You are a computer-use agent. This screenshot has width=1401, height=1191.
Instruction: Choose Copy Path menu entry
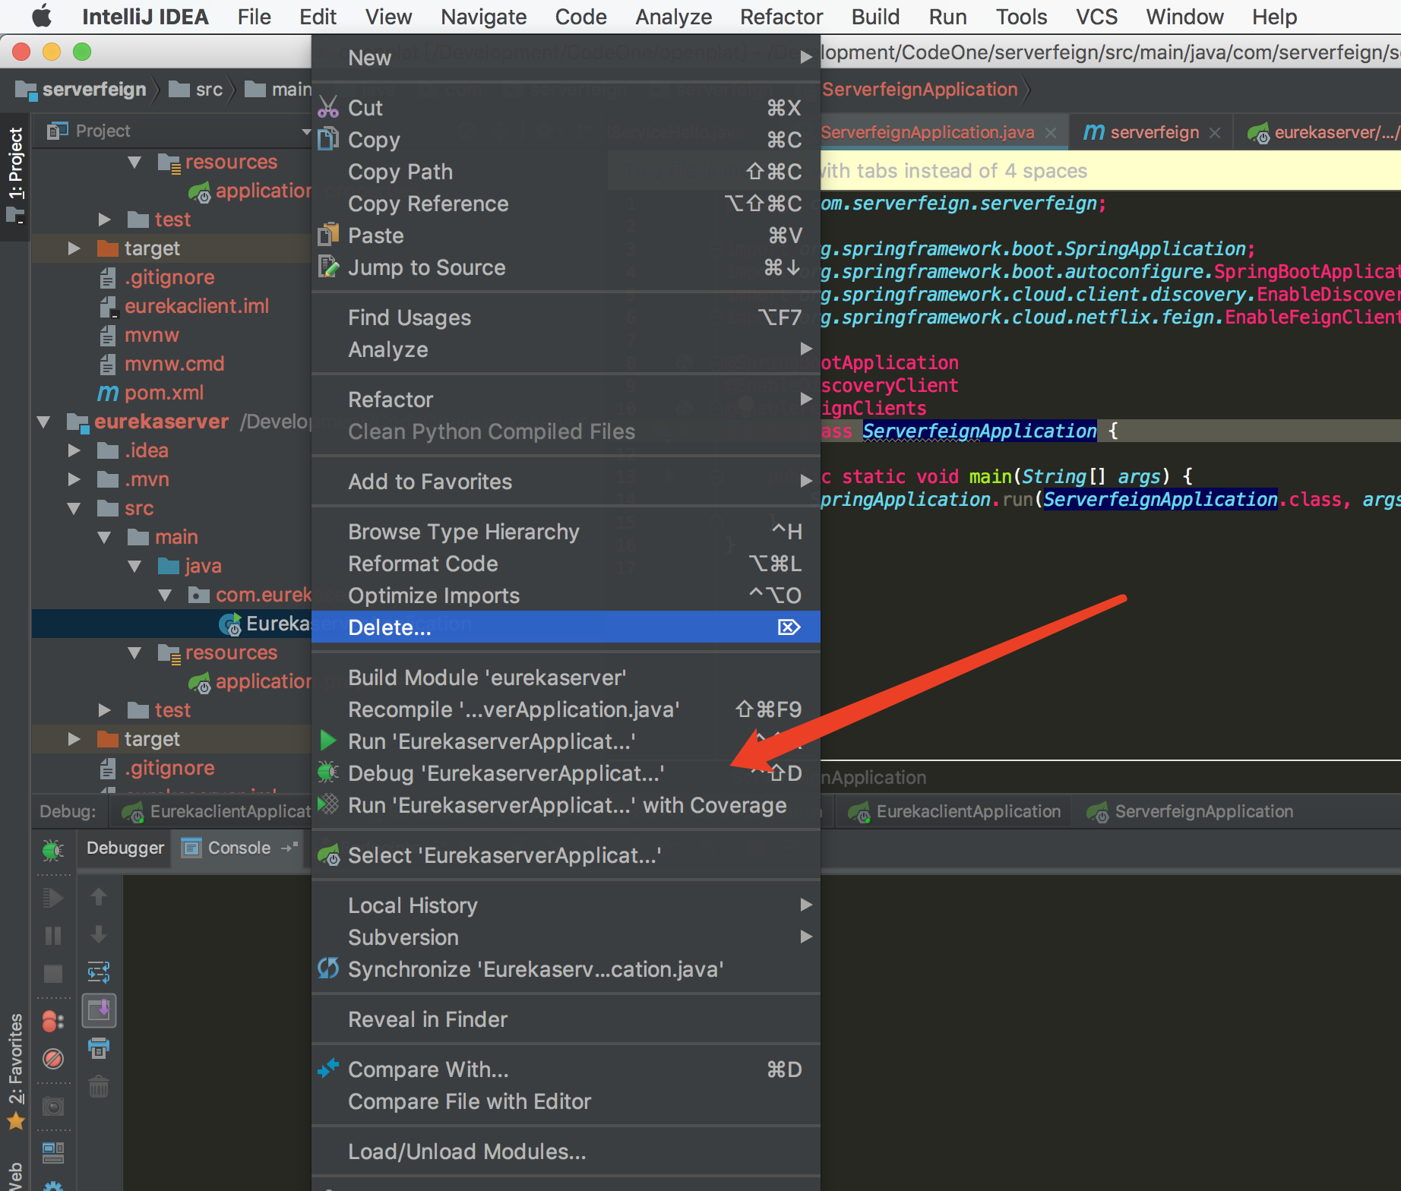pos(566,172)
